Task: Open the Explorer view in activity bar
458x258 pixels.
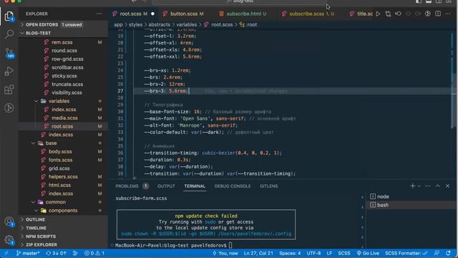Action: (9, 16)
